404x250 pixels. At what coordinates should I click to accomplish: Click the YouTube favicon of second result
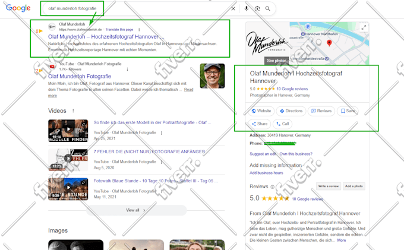point(52,67)
